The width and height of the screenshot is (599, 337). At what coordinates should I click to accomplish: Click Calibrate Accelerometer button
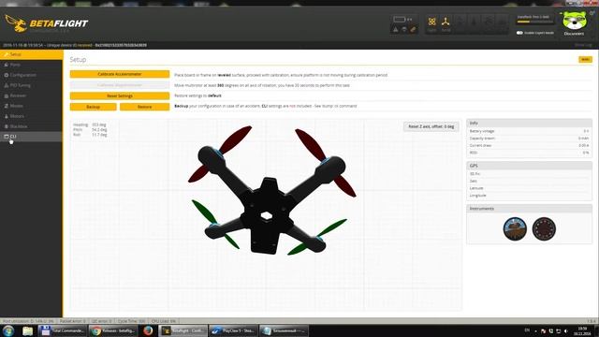(x=120, y=74)
